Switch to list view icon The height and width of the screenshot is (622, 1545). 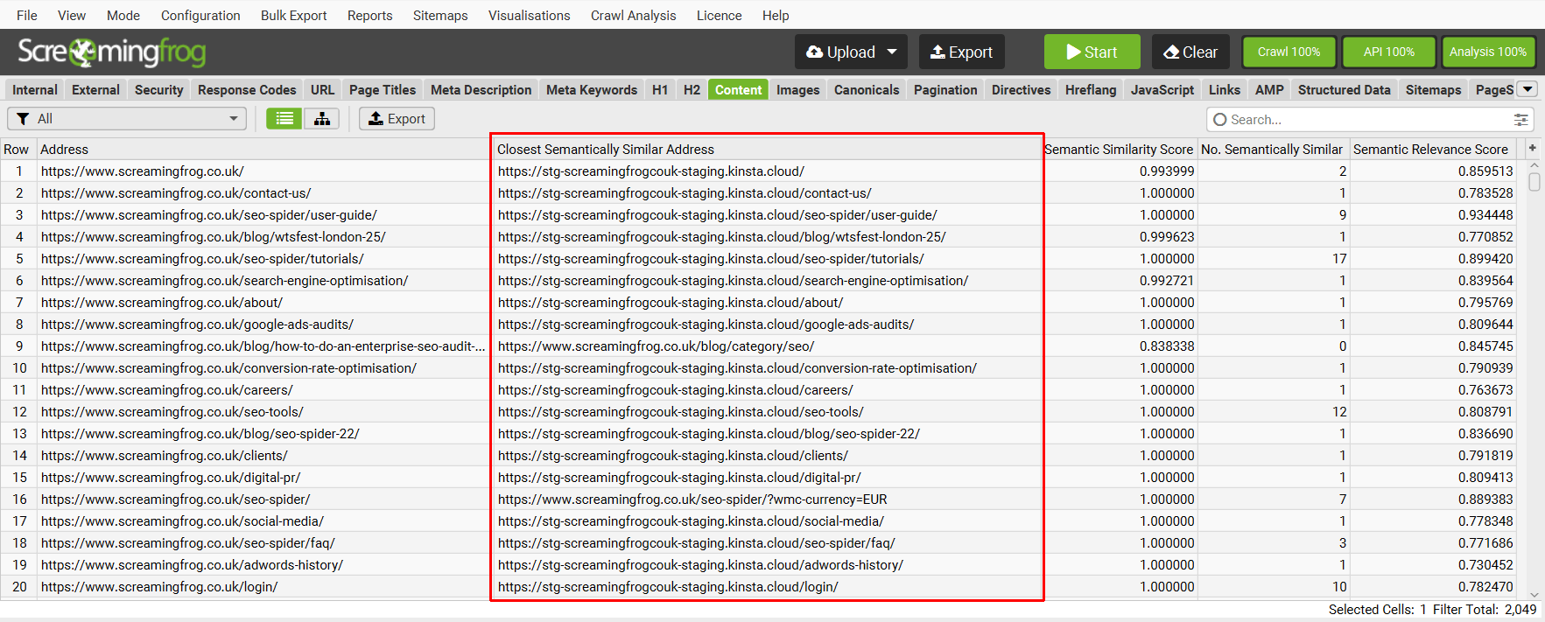[284, 119]
